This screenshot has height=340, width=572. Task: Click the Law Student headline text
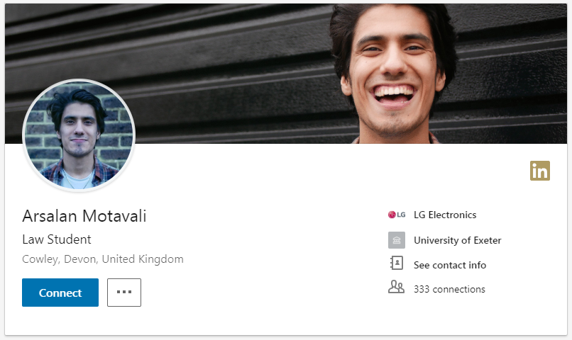(x=57, y=239)
